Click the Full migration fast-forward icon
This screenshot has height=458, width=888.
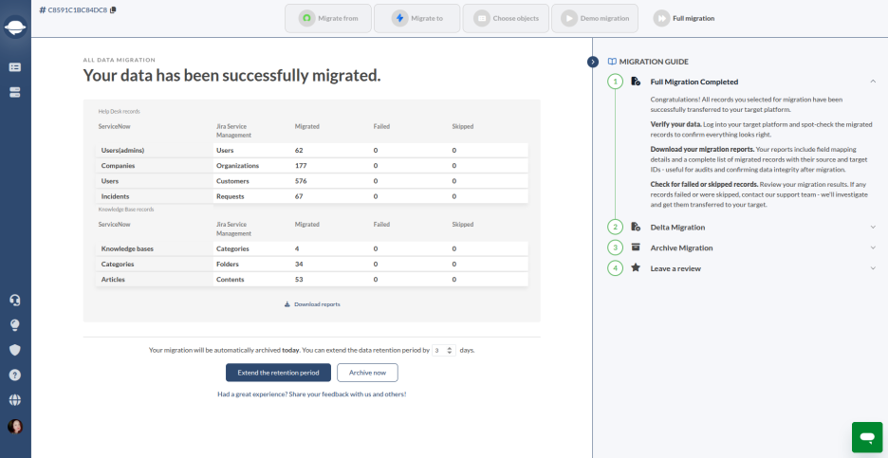pos(661,18)
